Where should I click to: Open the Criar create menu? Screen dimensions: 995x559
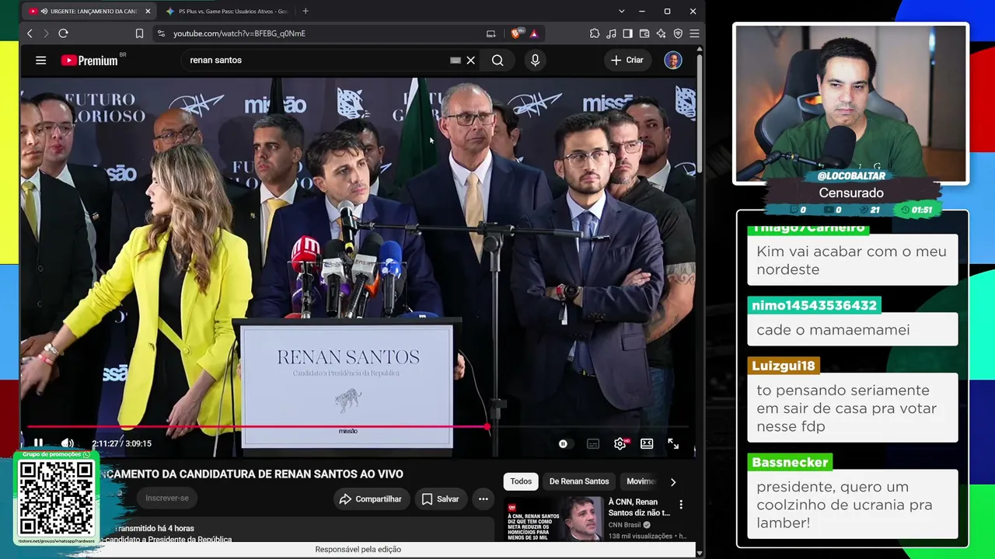[x=627, y=60]
